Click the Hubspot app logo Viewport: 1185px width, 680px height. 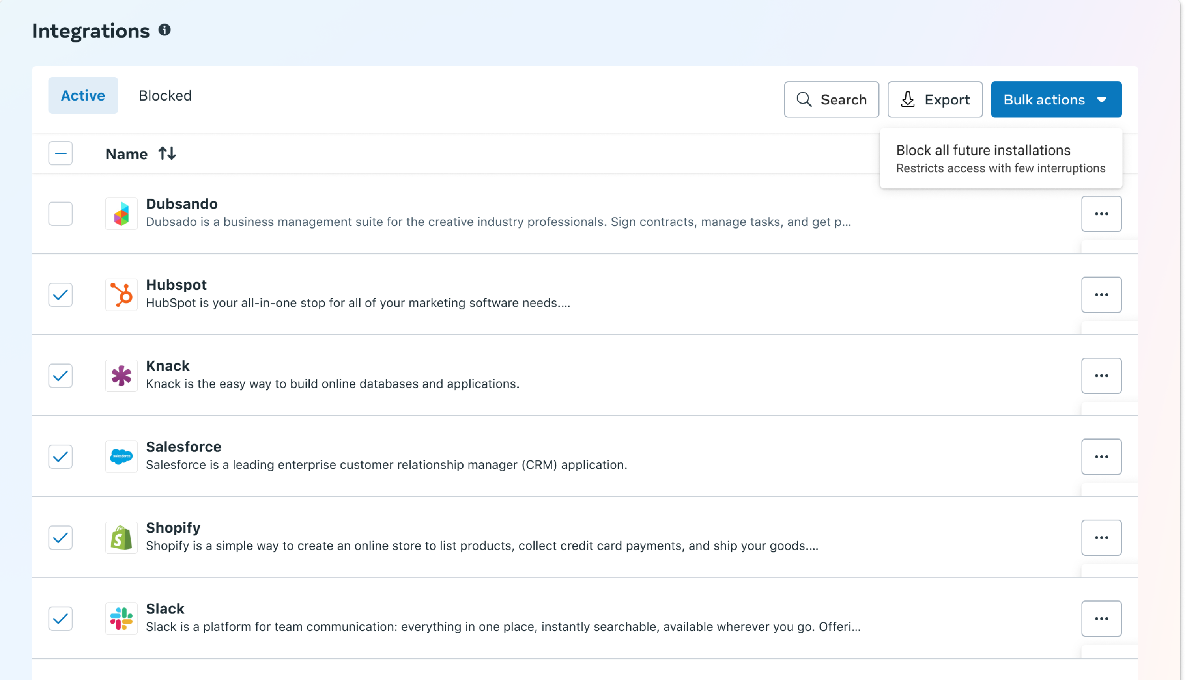121,295
